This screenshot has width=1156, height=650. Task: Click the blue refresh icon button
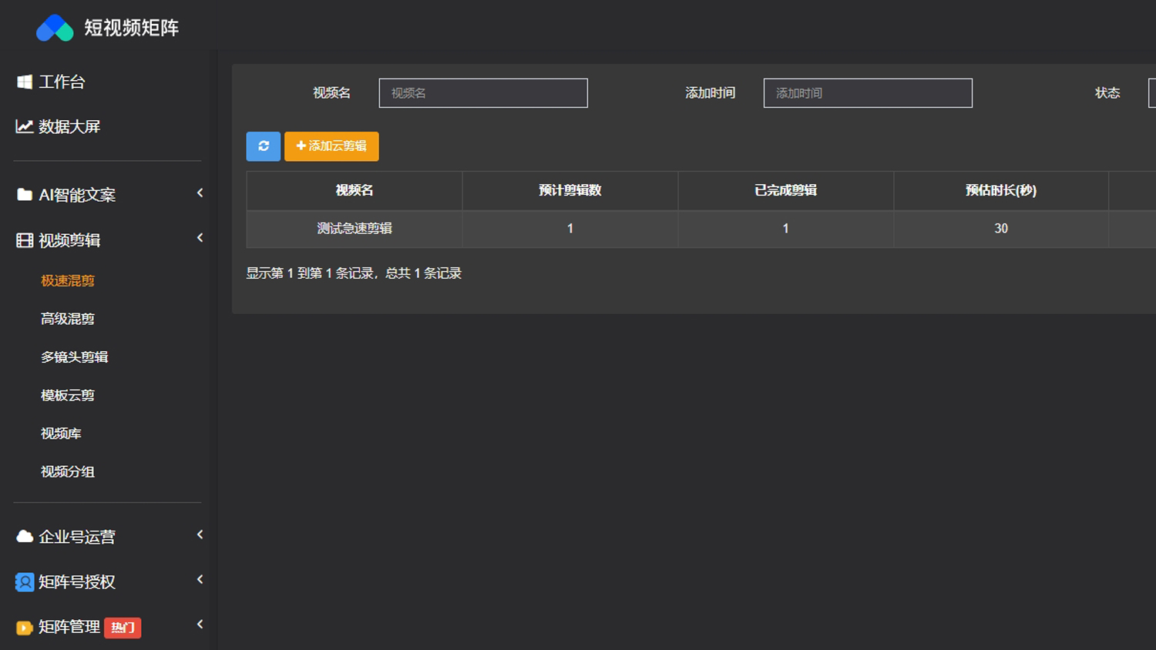[264, 146]
